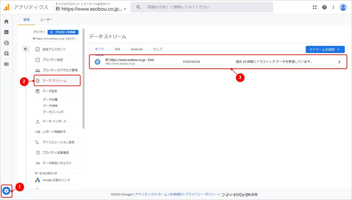
Task: Open Reports bar-chart icon in left rail
Action: click(6, 32)
